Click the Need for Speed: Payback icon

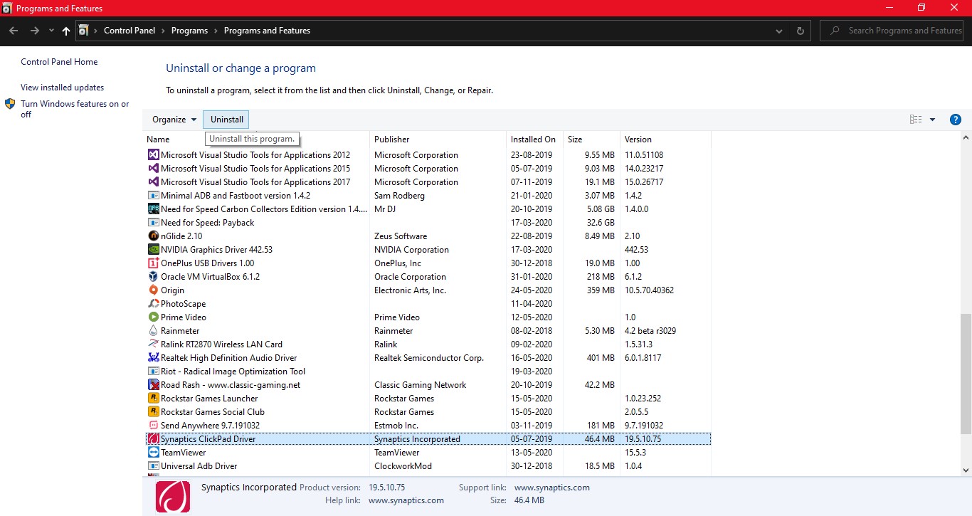pos(153,222)
